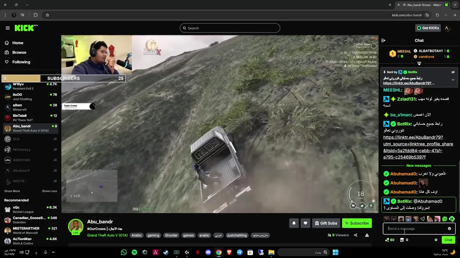
Task: Open the emoji picker in message box
Action: (449, 229)
